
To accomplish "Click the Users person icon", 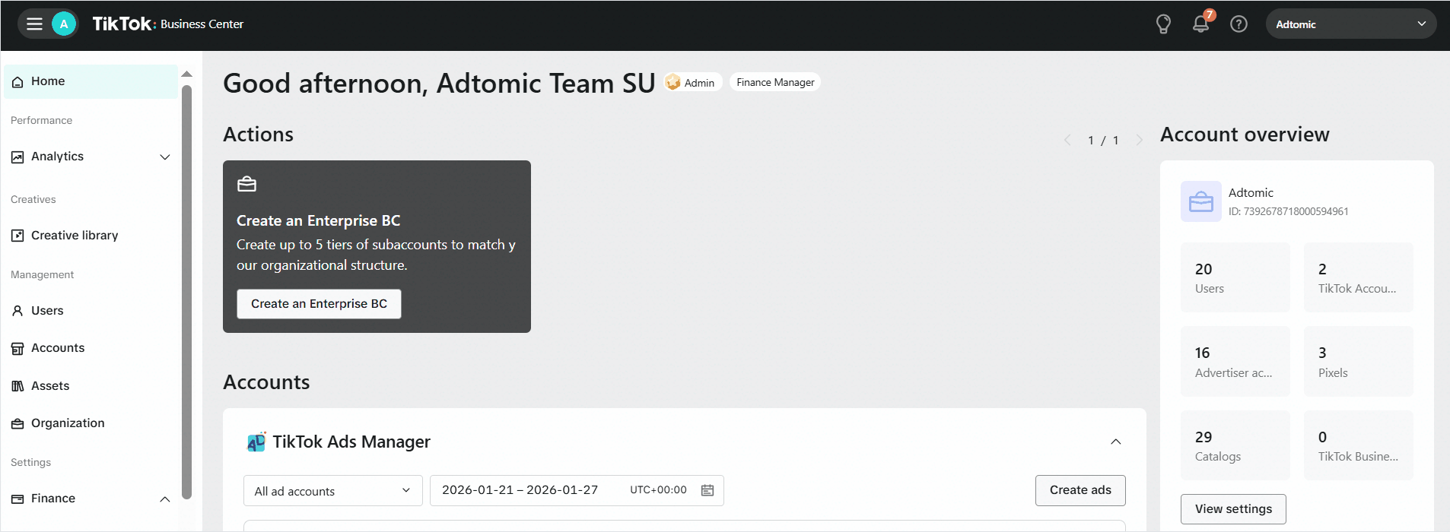I will pos(17,311).
